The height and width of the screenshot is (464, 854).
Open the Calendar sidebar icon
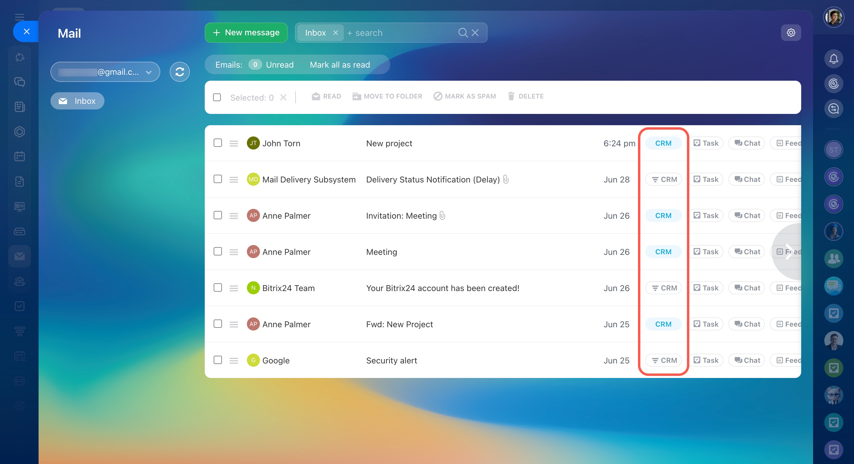tap(20, 156)
